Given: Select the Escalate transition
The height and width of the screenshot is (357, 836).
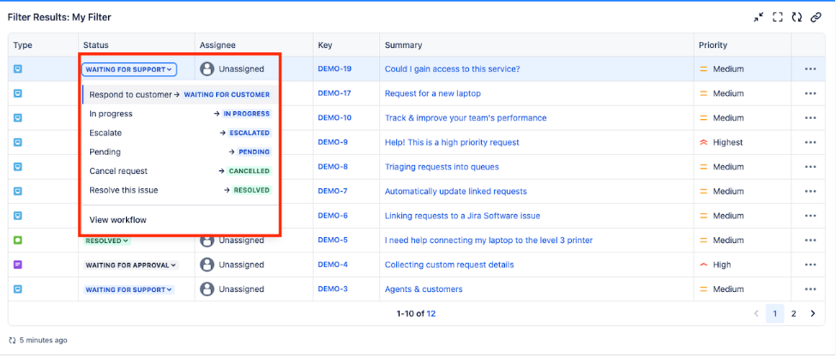Looking at the screenshot, I should click(180, 133).
